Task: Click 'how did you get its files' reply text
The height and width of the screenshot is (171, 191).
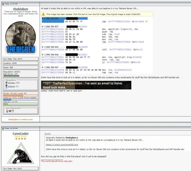Action: tap(74, 157)
